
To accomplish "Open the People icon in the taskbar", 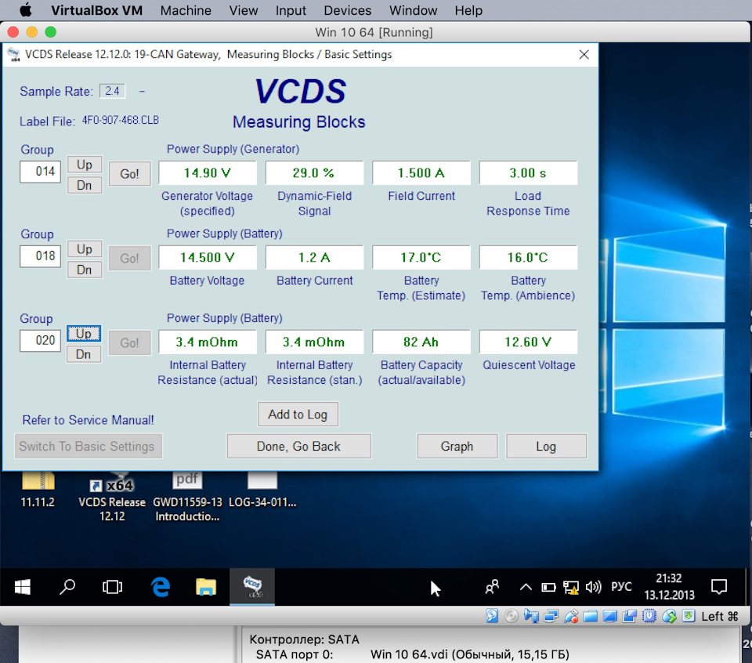I will click(x=492, y=587).
